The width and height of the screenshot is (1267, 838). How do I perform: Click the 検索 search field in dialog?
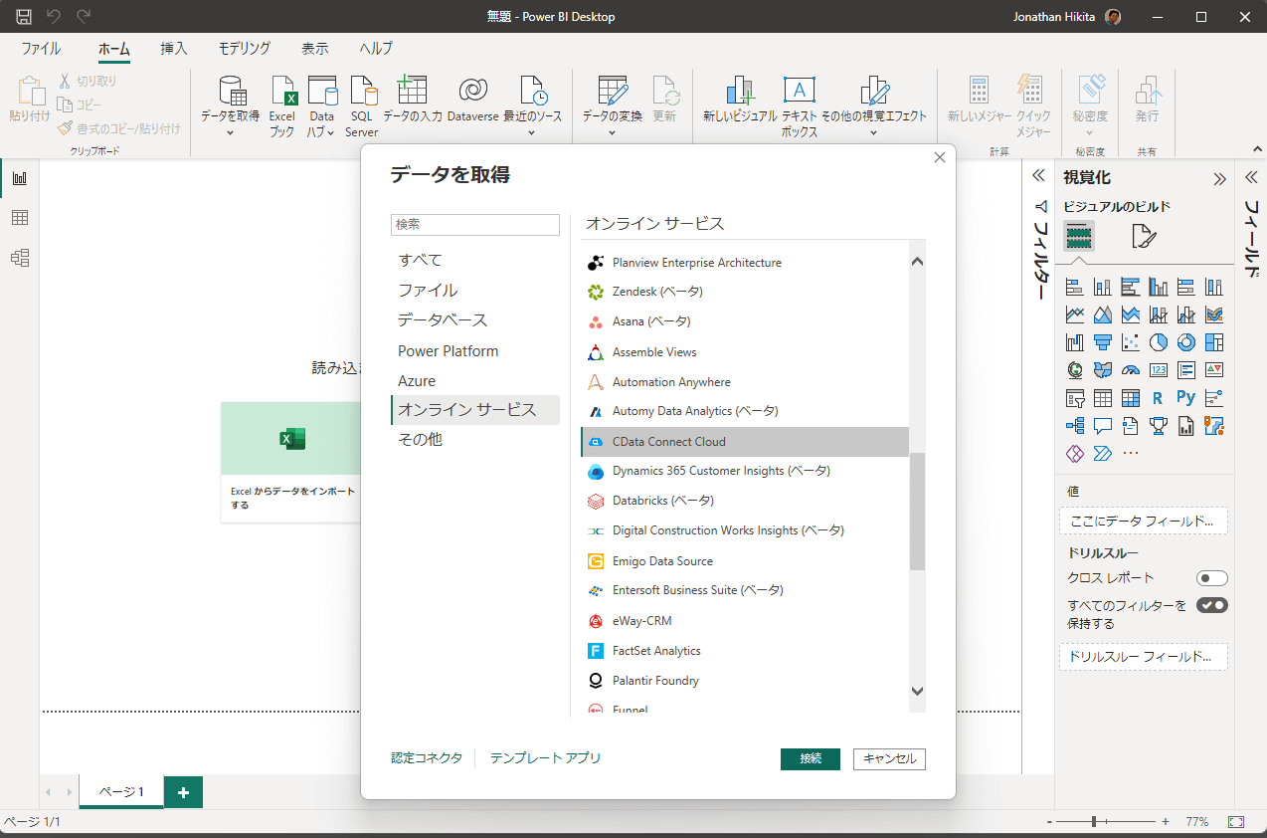click(x=474, y=225)
